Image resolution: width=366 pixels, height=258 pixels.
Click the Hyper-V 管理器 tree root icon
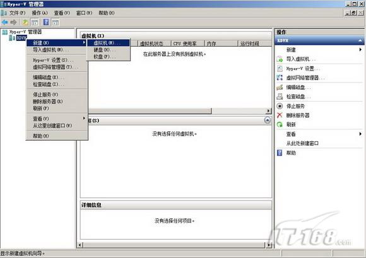(x=4, y=32)
